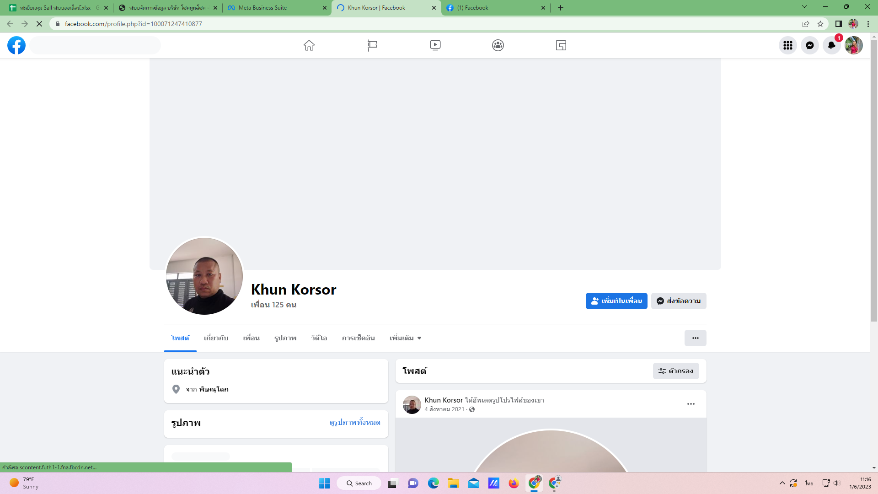Click the Facebook search input field
This screenshot has height=494, width=878.
point(95,45)
